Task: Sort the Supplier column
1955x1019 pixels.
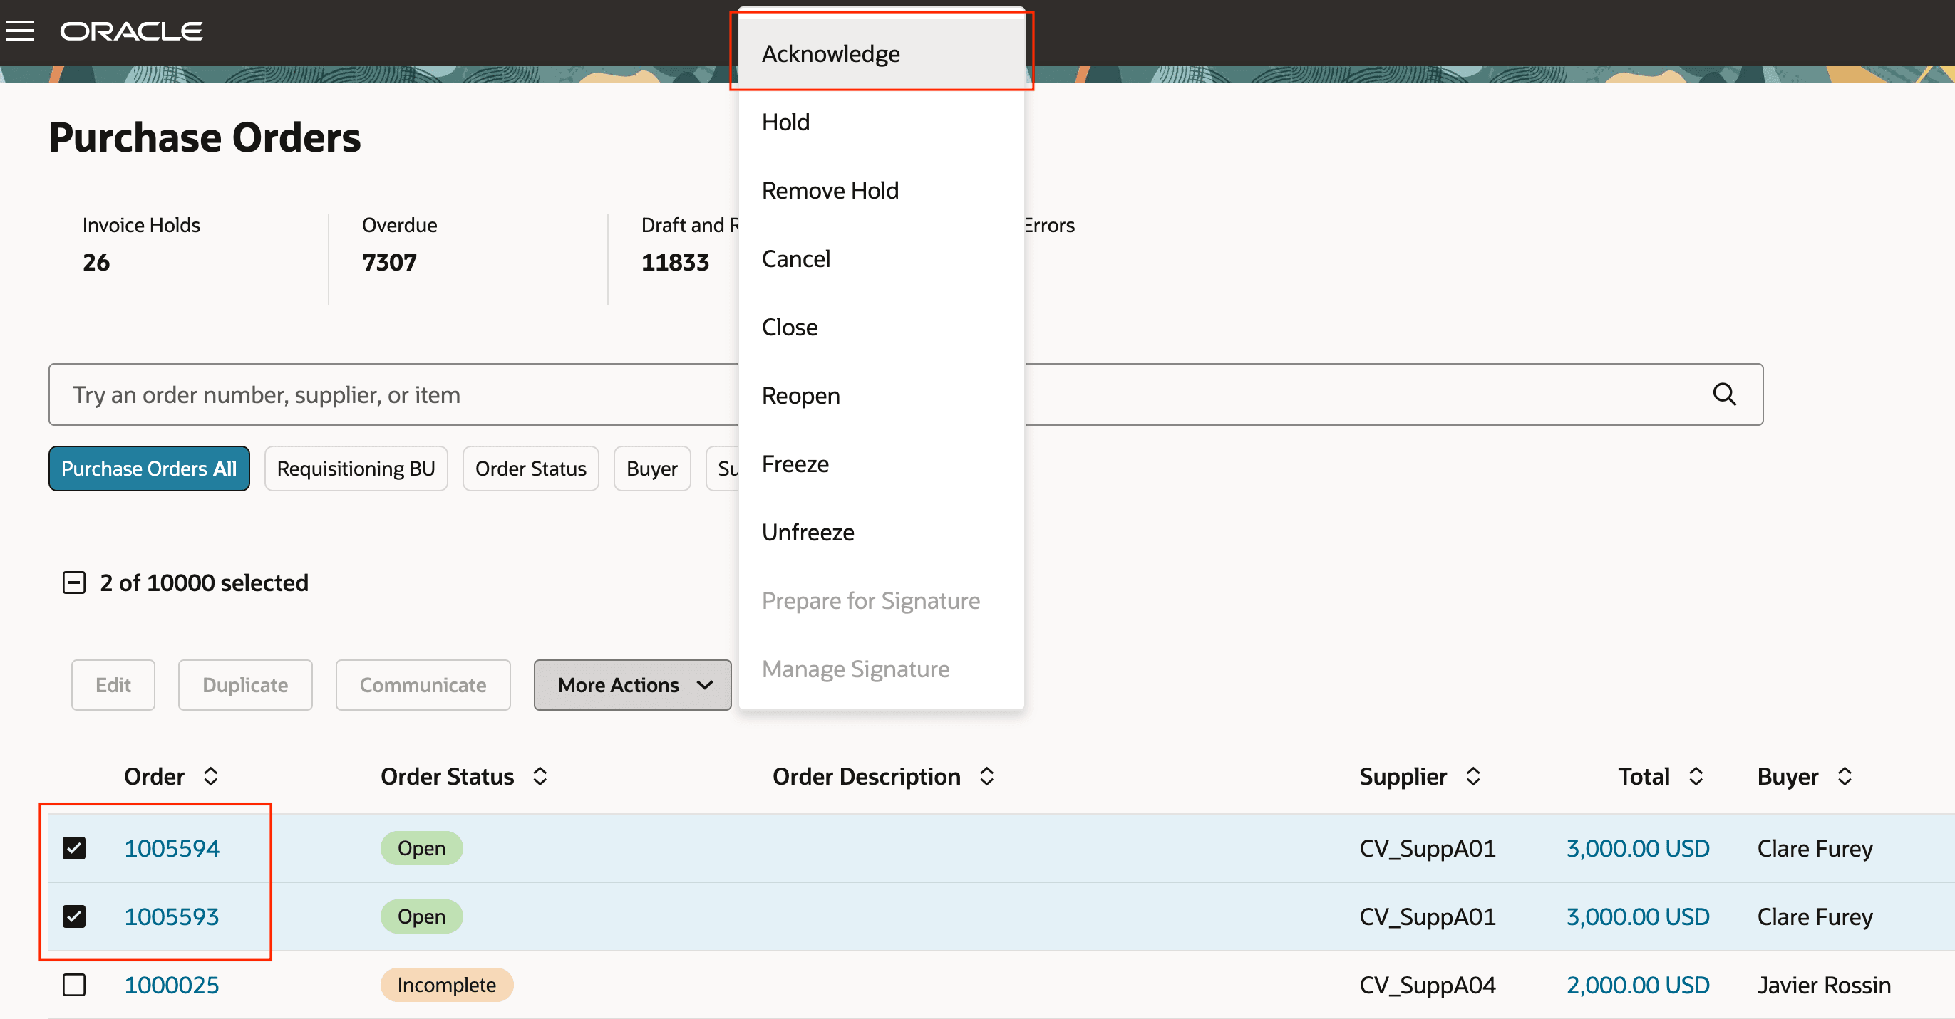Action: pos(1472,775)
